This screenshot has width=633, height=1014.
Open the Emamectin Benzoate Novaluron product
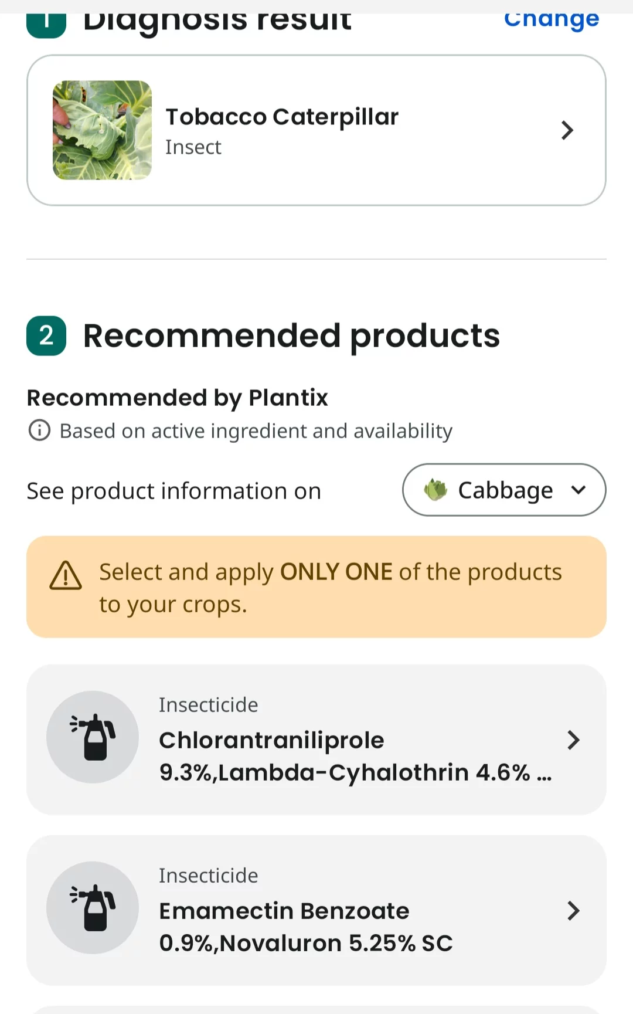point(316,910)
